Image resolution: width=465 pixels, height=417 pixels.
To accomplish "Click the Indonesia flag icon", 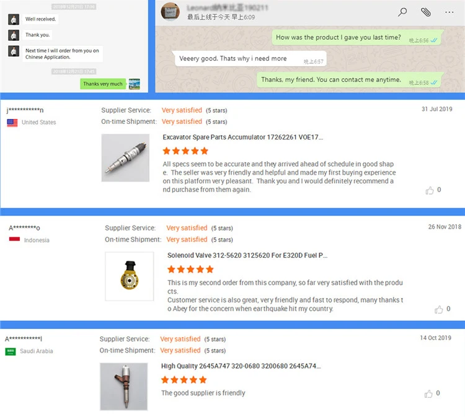I will click(x=14, y=240).
